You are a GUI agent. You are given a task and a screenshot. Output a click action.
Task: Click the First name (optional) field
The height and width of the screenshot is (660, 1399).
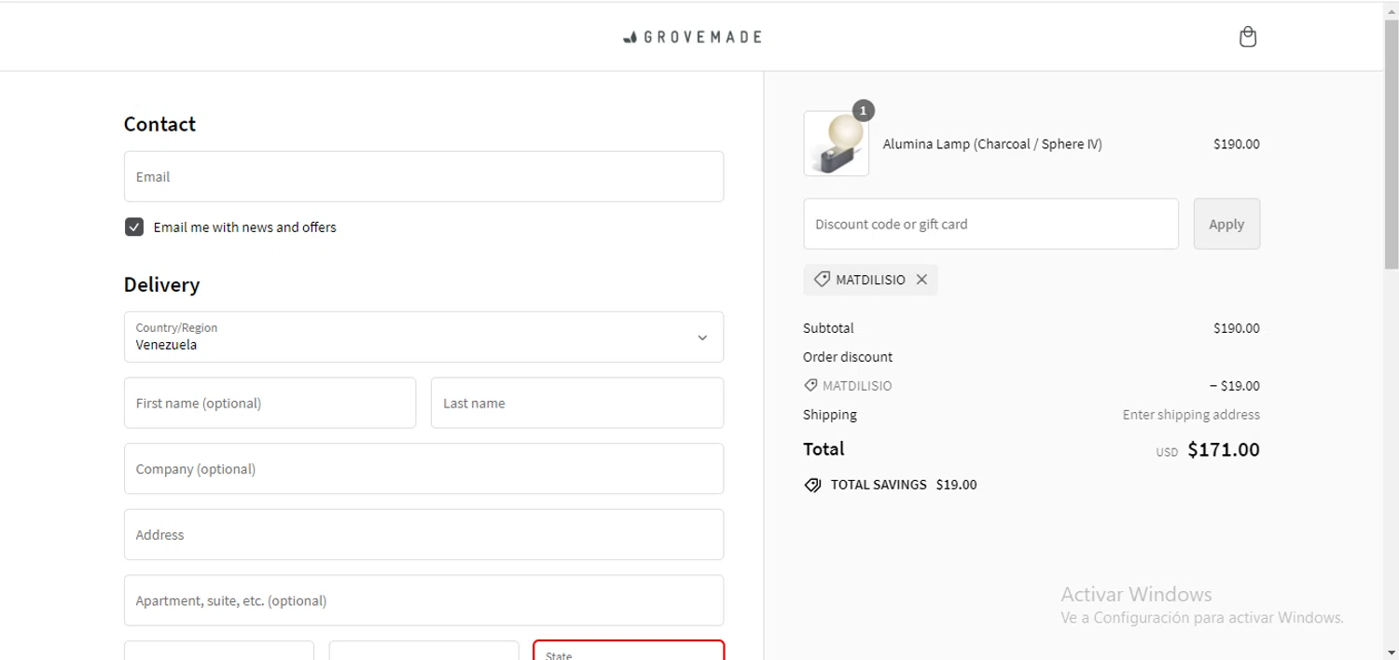click(270, 403)
